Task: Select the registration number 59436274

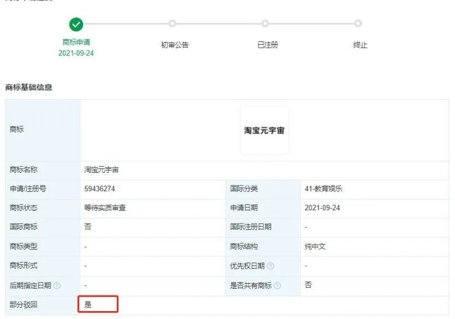Action: (x=99, y=189)
